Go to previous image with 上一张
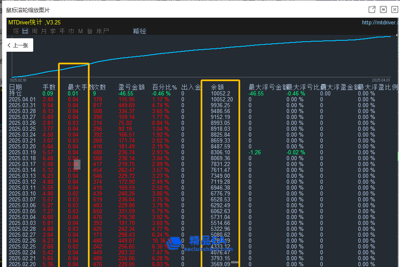400x267 pixels. [x=18, y=45]
